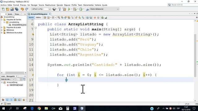Image resolution: width=198 pixels, height=111 pixels.
Task: Click the Previous Bookmark icon
Action: [76, 18]
